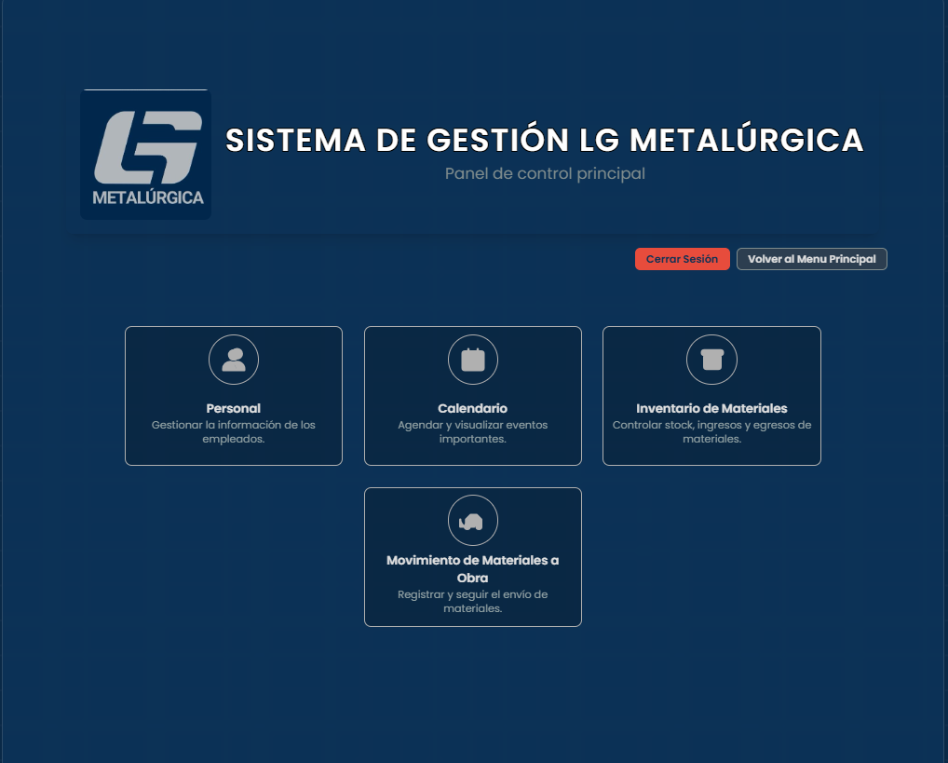Click Volver al Menu Principal
948x763 pixels.
point(811,259)
